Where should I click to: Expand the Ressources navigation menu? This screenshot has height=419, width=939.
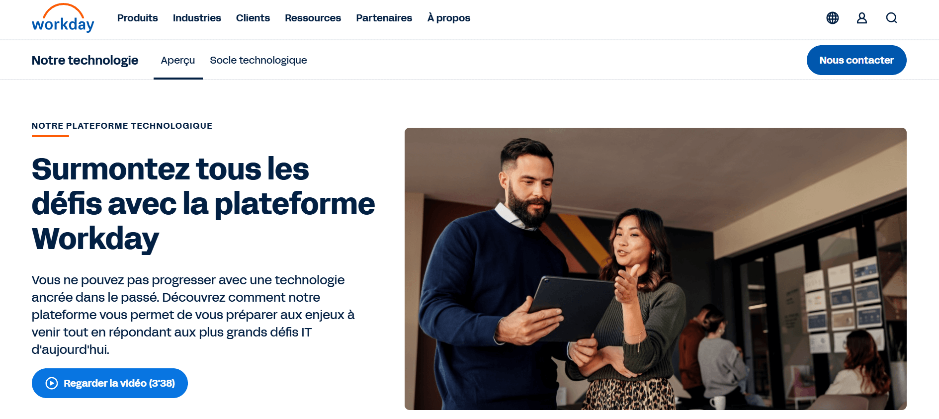[313, 18]
